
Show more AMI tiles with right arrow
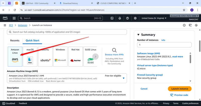point(95,57)
